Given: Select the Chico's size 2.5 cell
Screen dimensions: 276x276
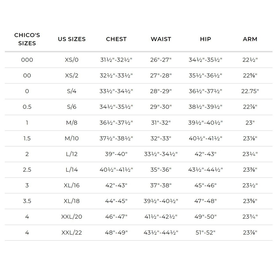Looking at the screenshot, I should (27, 170).
